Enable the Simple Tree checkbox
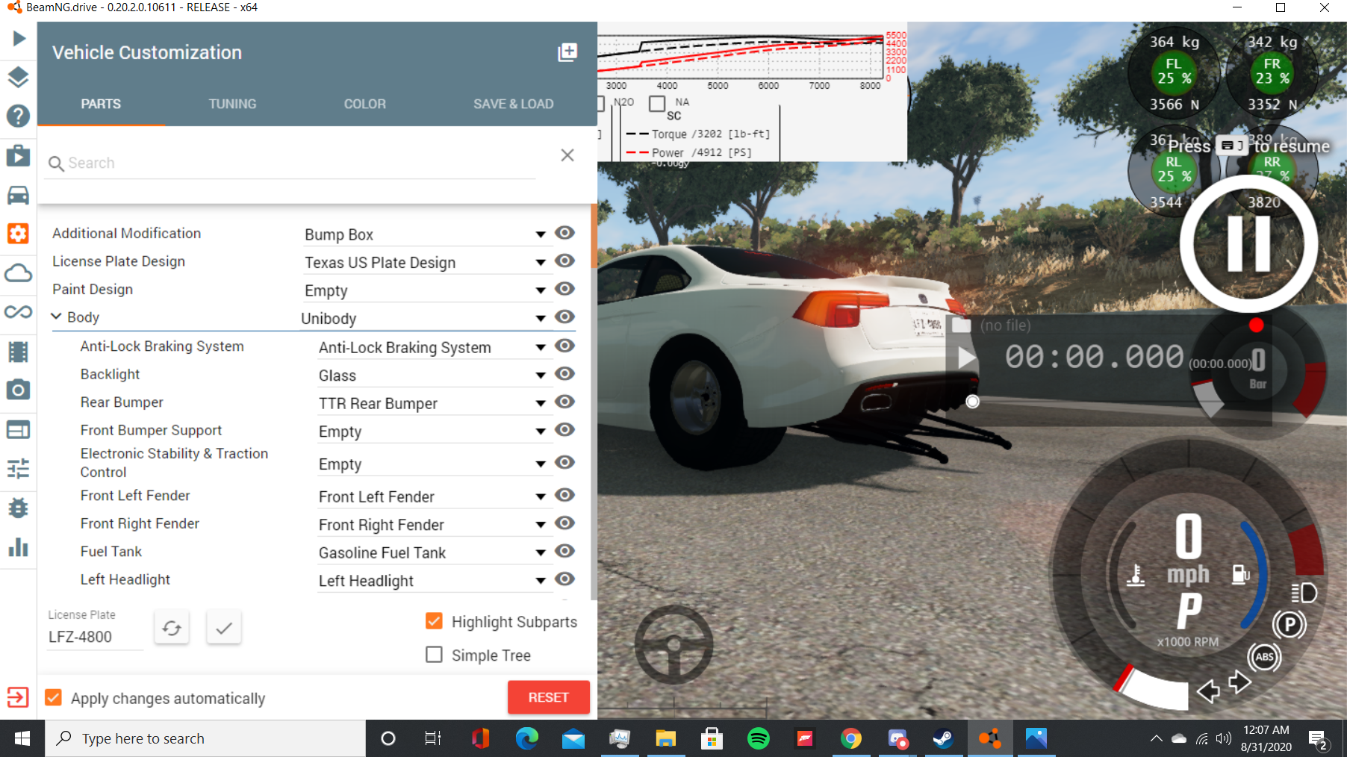Viewport: 1347px width, 757px height. [x=434, y=655]
